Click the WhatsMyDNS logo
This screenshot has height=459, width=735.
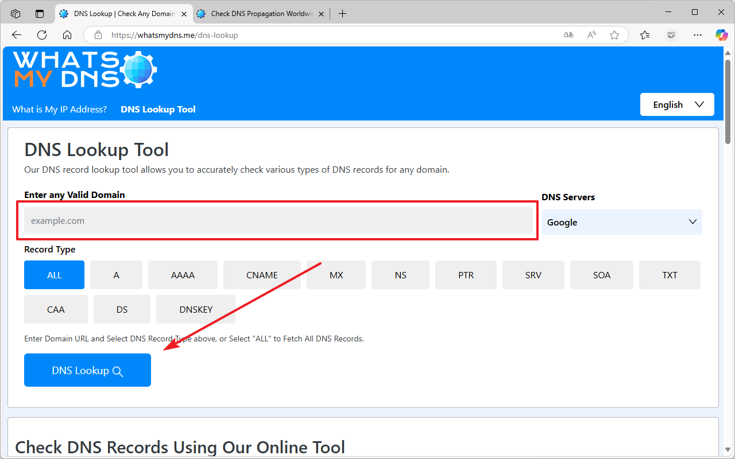point(85,69)
